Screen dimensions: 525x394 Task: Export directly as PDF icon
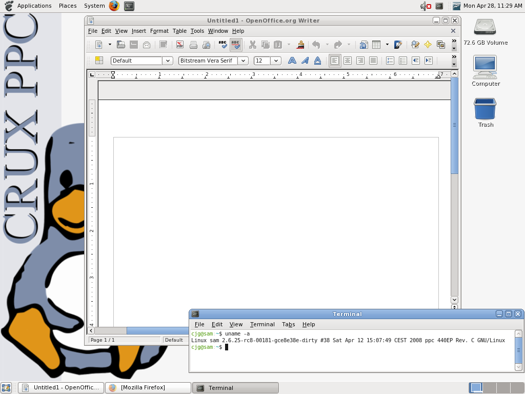pos(180,45)
